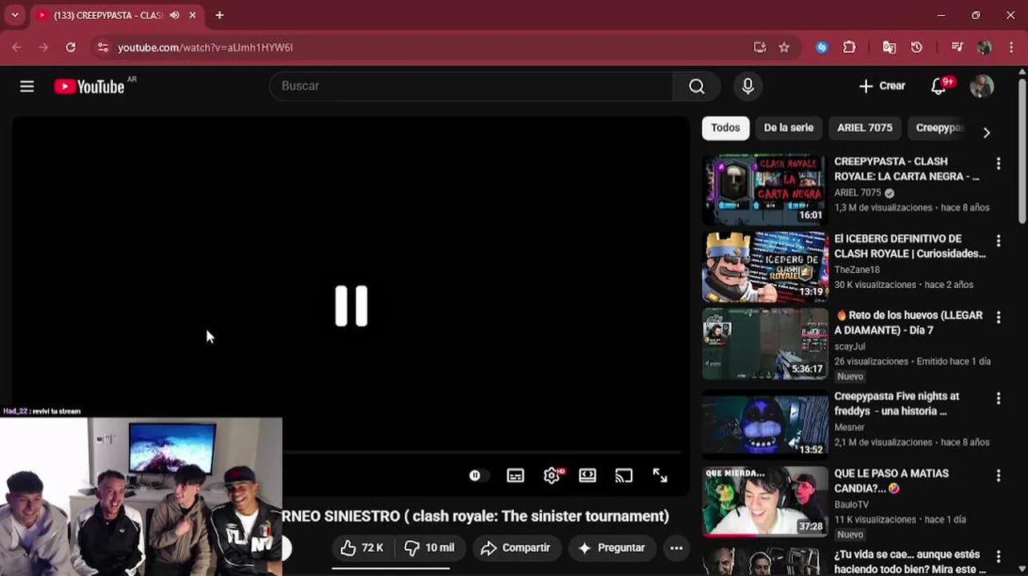Click TheZane18 channel name

point(857,270)
